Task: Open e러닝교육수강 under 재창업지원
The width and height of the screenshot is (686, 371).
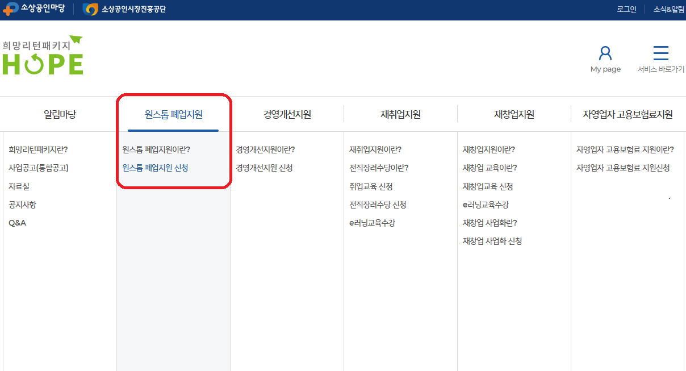Action: pos(486,205)
